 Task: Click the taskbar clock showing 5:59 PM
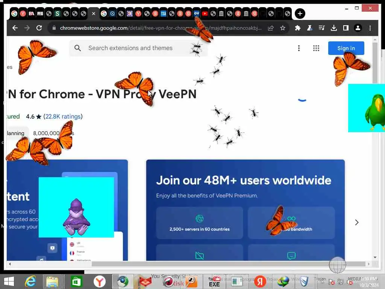[x=368, y=282]
